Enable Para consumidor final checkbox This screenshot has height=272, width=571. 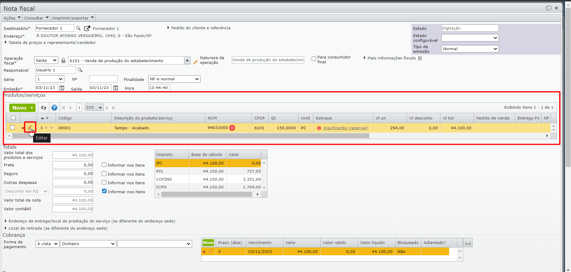(x=314, y=59)
